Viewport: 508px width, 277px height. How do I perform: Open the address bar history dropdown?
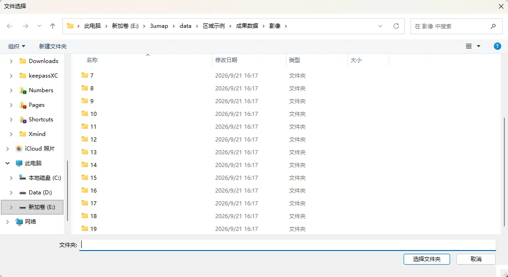coord(380,26)
